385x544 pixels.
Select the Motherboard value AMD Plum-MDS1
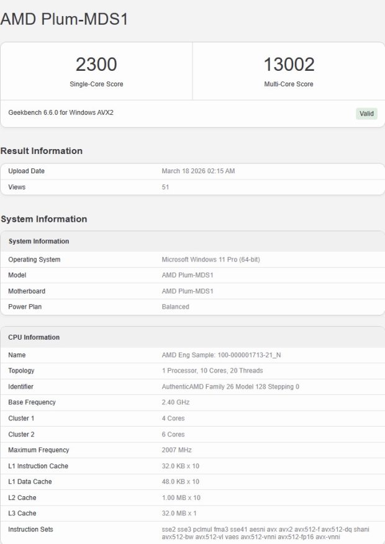click(x=188, y=291)
